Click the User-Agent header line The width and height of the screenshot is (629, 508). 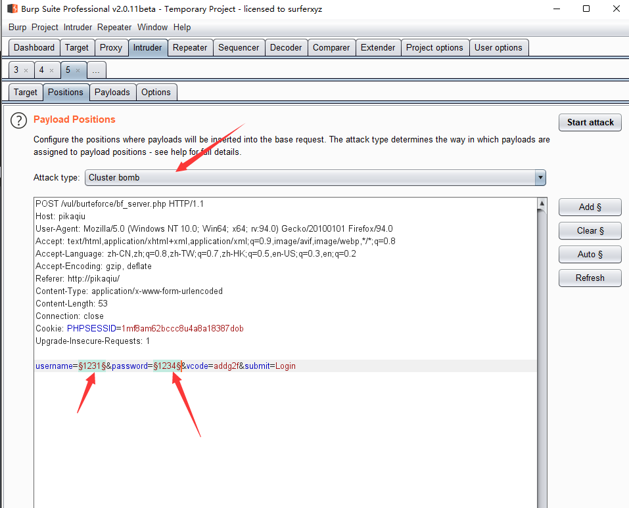[x=214, y=229]
